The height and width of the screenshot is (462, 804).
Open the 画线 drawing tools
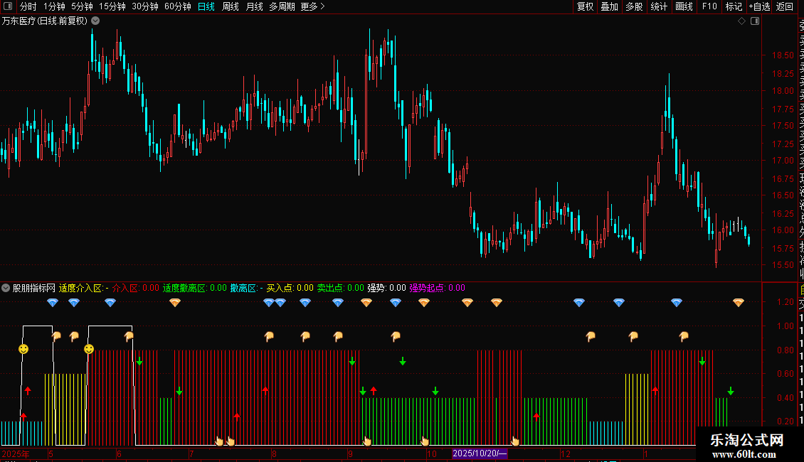(x=684, y=6)
